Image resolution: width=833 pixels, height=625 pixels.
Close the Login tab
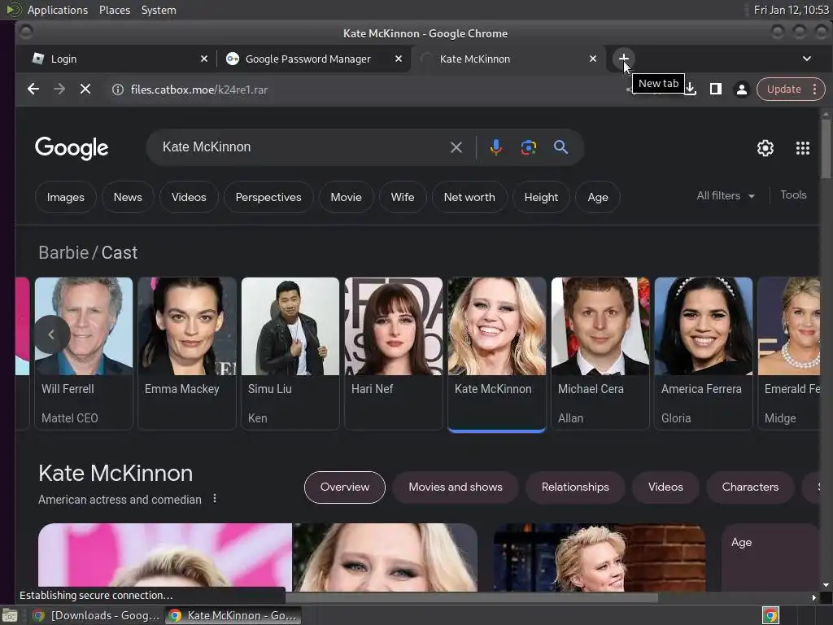pyautogui.click(x=204, y=59)
